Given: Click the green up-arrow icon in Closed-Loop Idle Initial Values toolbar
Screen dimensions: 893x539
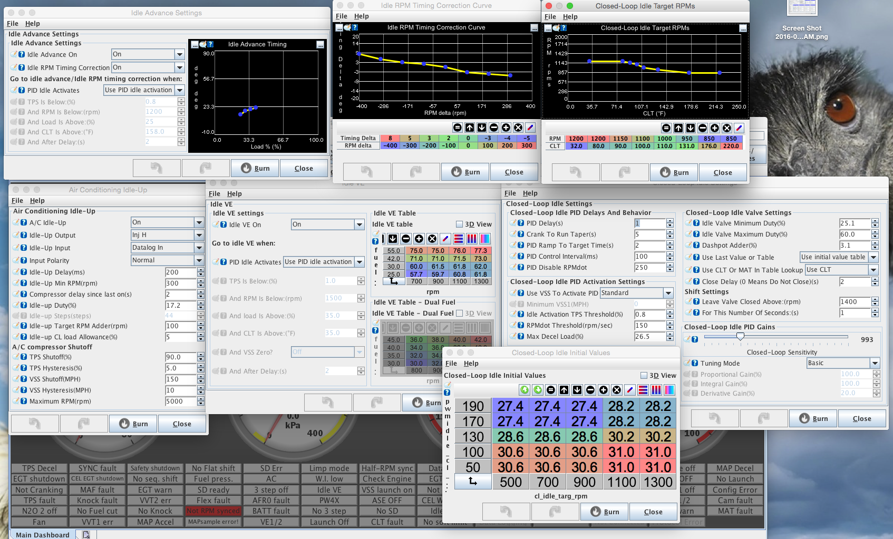Looking at the screenshot, I should pos(525,390).
